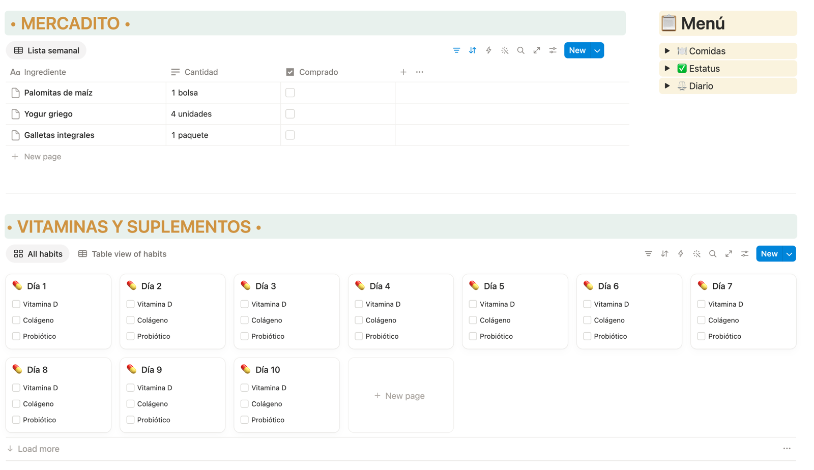This screenshot has height=470, width=814.
Task: Expand the Comidas toggle in Menú
Action: point(667,51)
